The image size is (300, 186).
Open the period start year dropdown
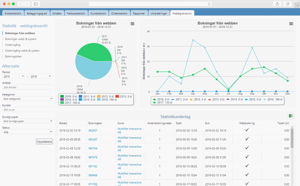click(x=13, y=77)
